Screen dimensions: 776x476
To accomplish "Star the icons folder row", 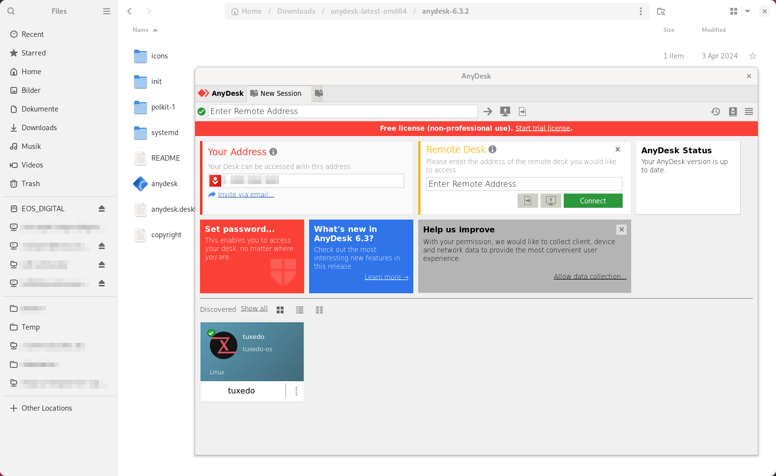I will [752, 56].
